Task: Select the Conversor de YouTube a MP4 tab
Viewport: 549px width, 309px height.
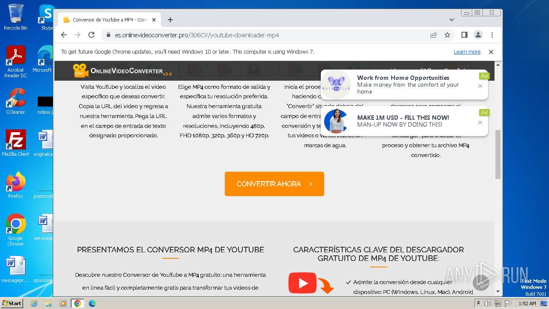Action: pos(110,20)
